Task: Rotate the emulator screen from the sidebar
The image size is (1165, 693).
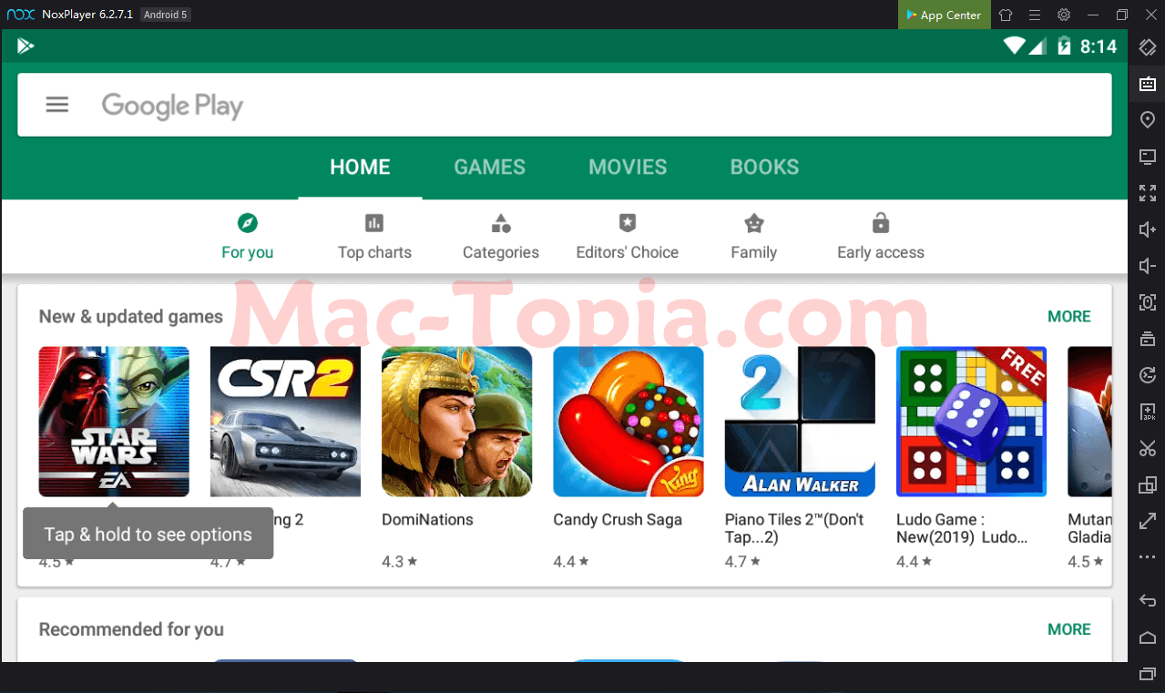Action: (x=1148, y=47)
